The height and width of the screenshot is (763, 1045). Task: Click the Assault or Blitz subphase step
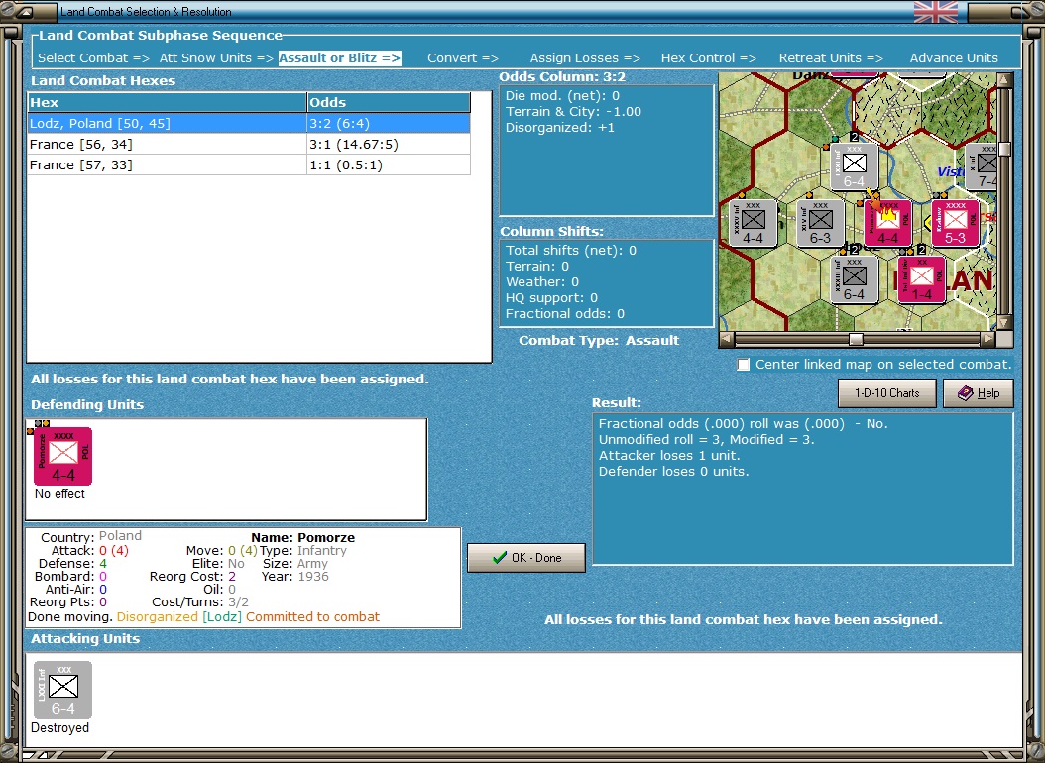point(339,57)
